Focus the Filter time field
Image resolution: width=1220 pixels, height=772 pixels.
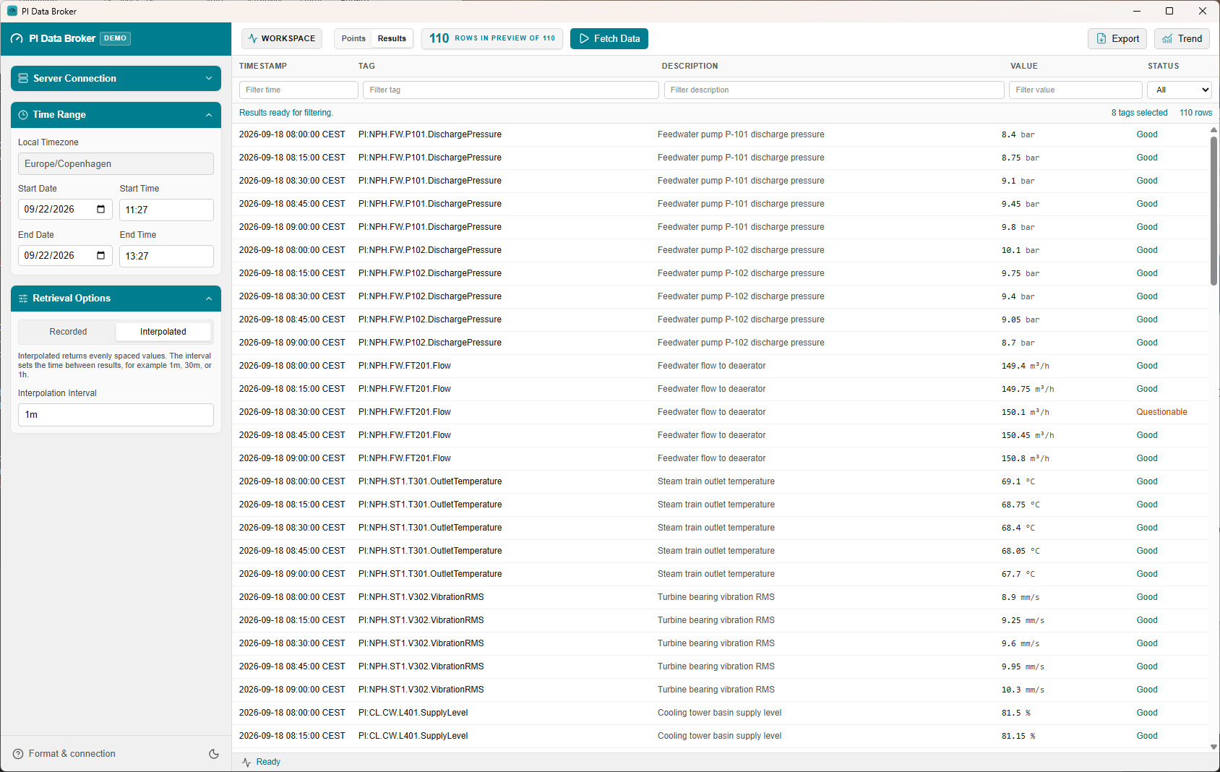coord(298,90)
